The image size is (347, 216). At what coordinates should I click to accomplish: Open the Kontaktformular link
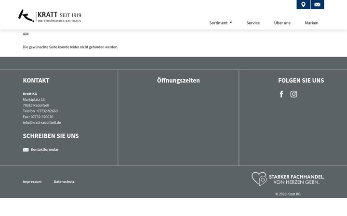(x=45, y=149)
